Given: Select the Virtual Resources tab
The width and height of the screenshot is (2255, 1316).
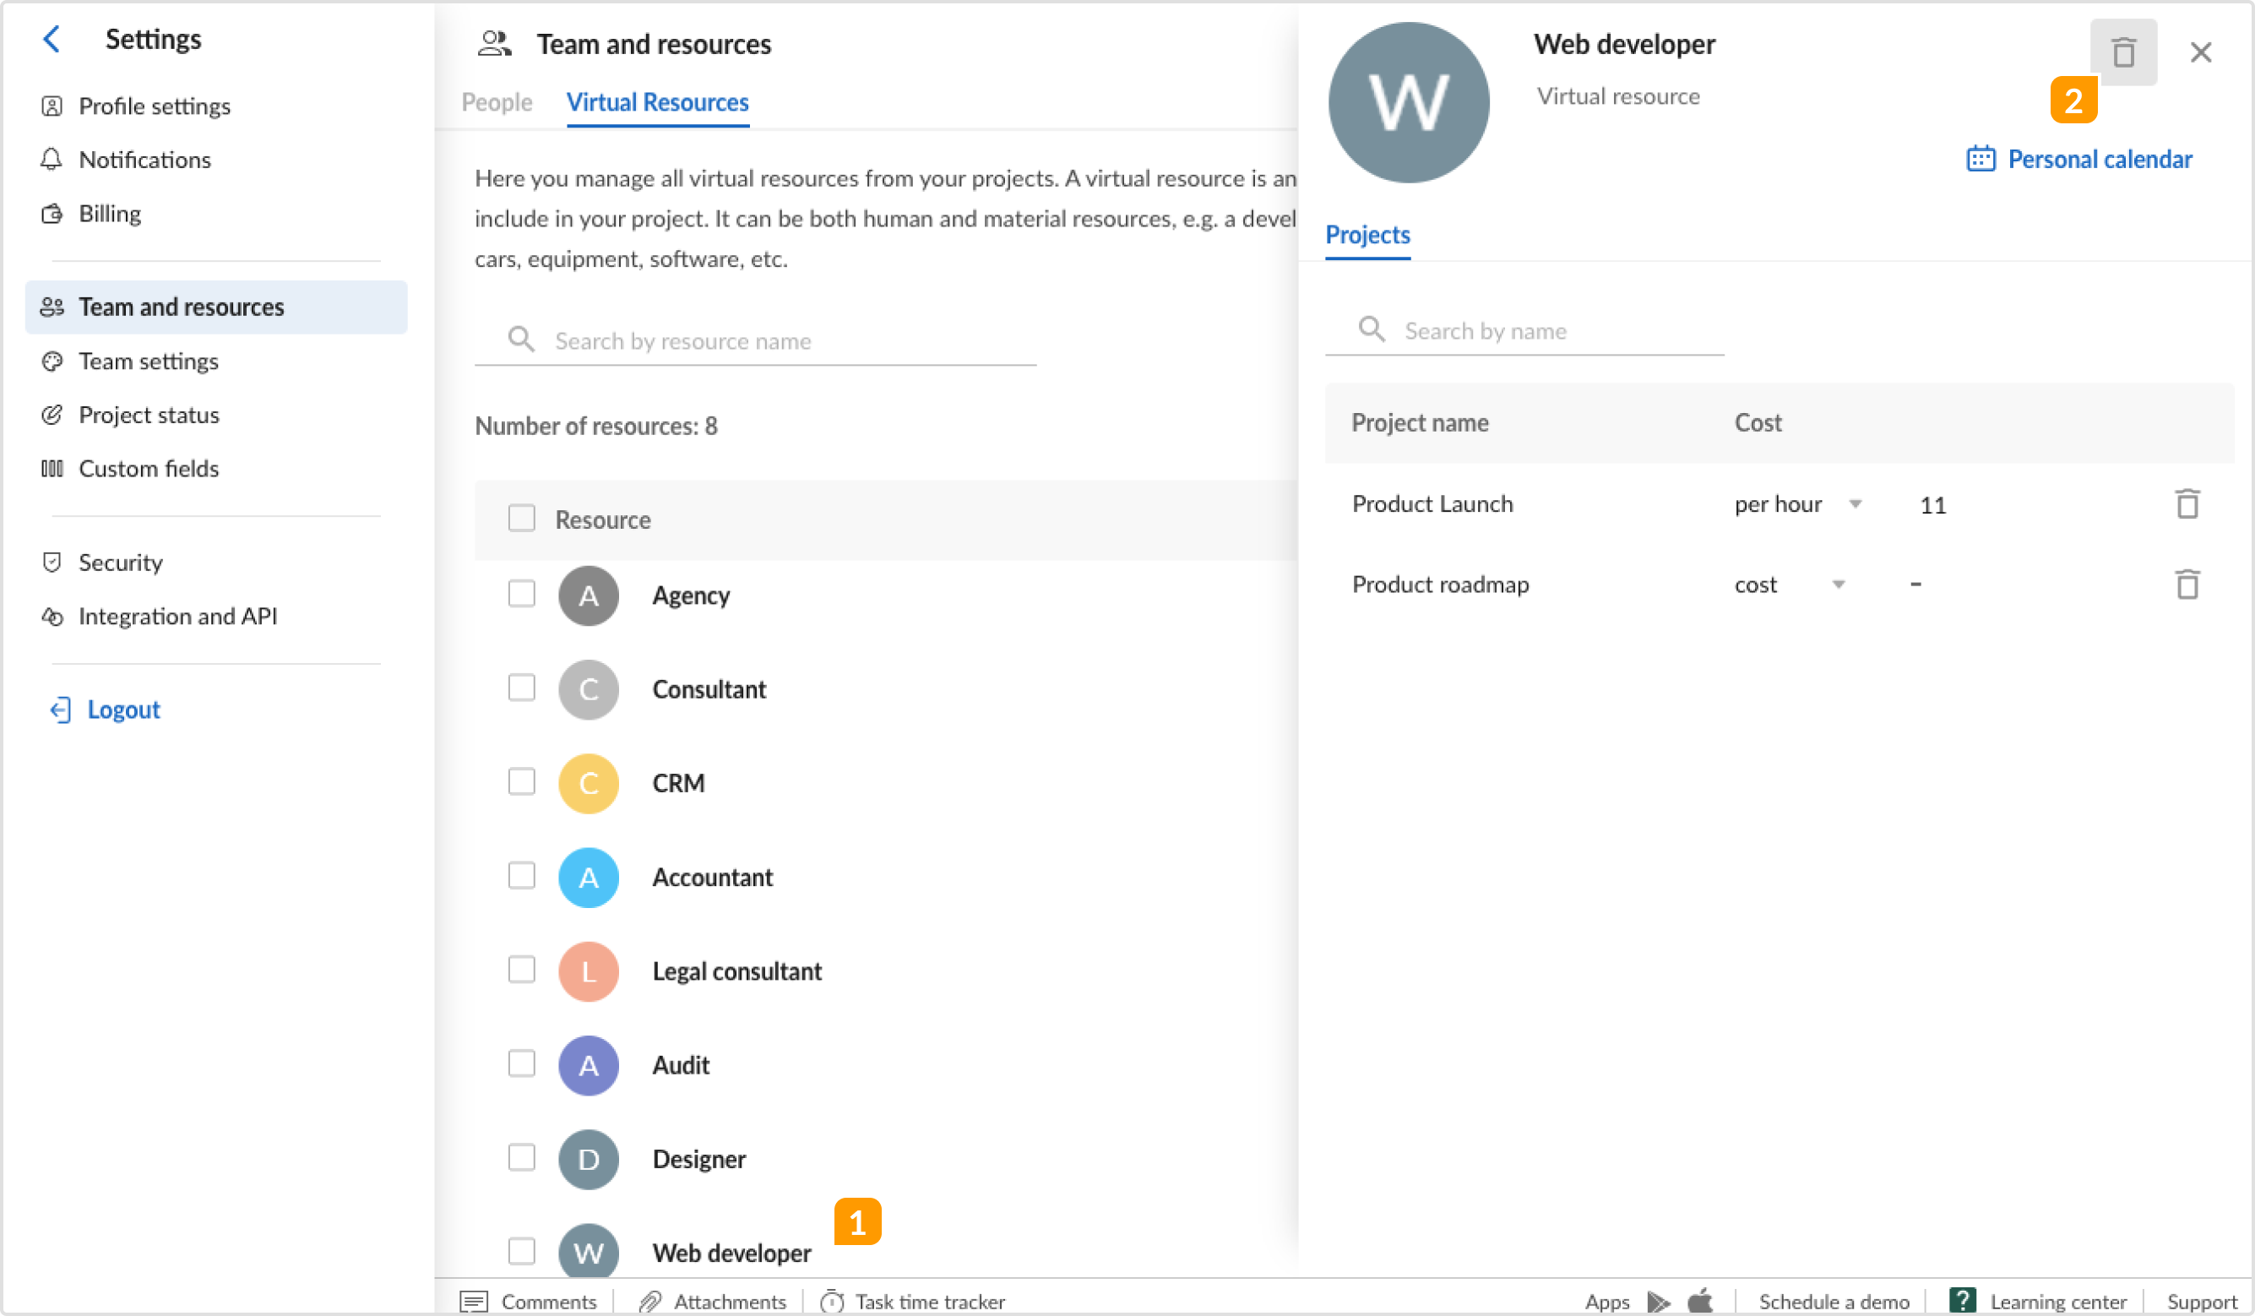Looking at the screenshot, I should click(x=657, y=102).
